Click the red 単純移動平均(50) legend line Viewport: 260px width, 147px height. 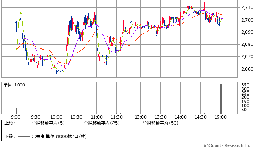[x=134, y=123]
